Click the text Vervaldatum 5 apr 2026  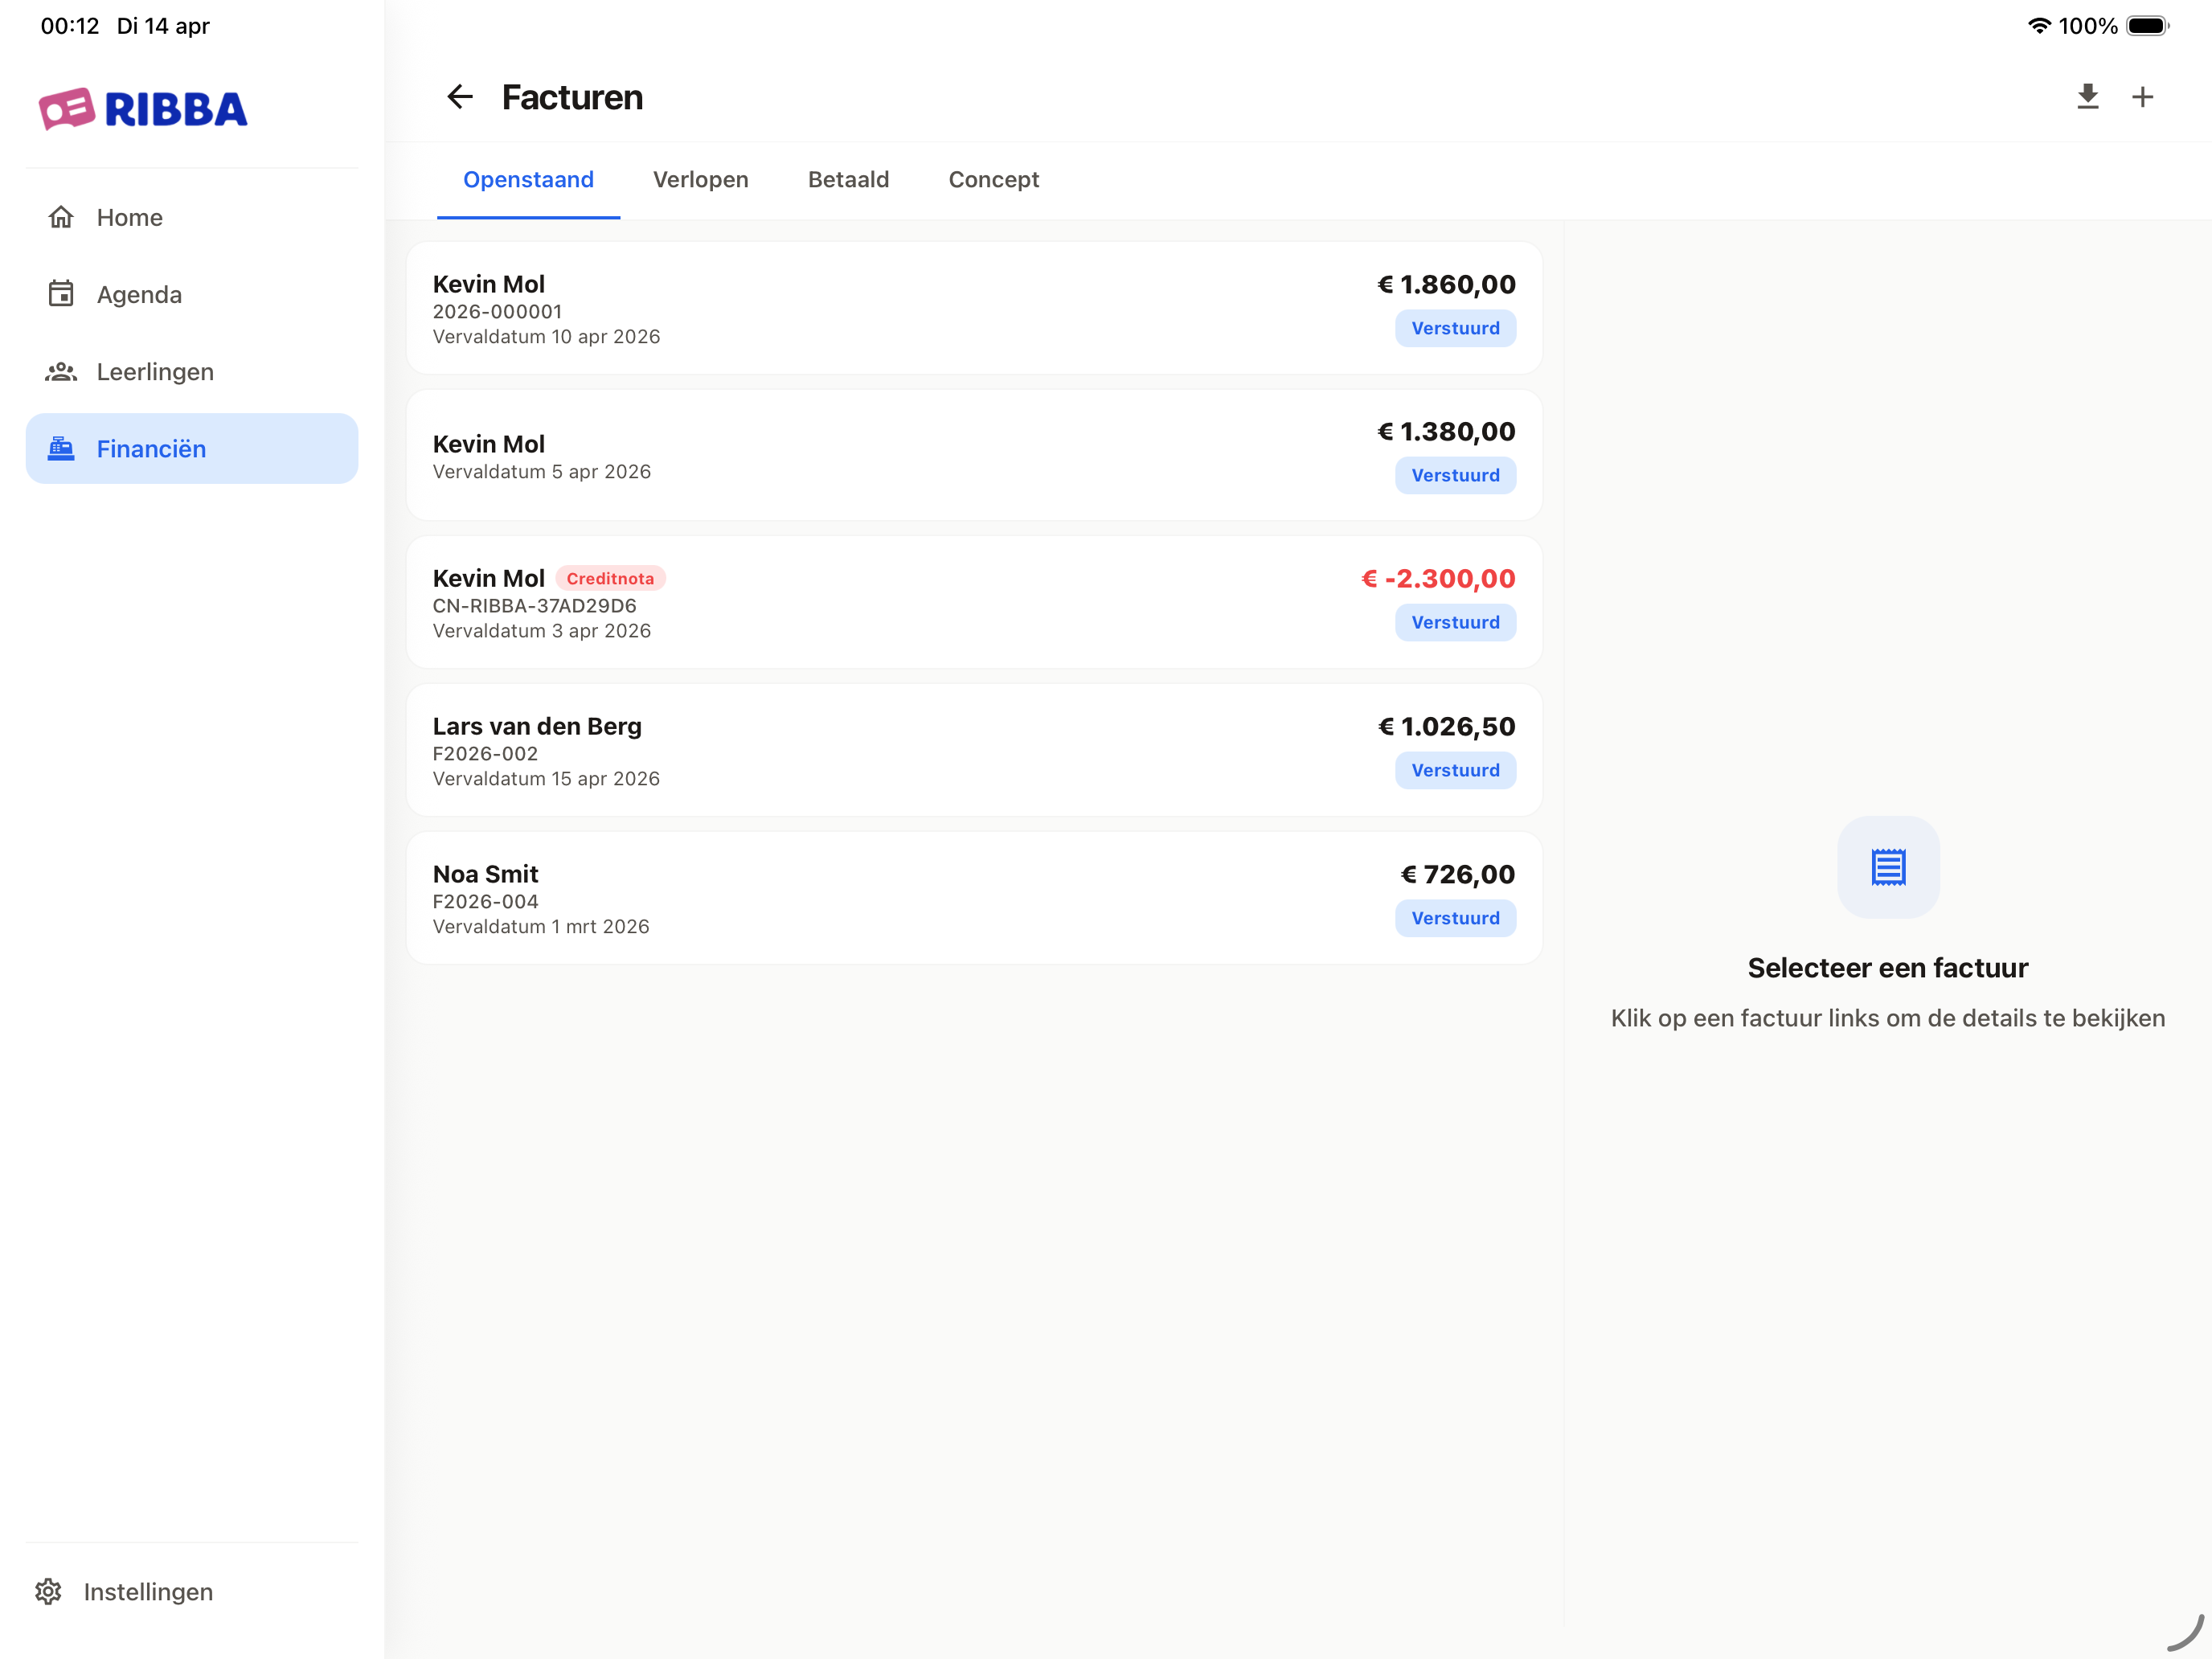coord(541,471)
